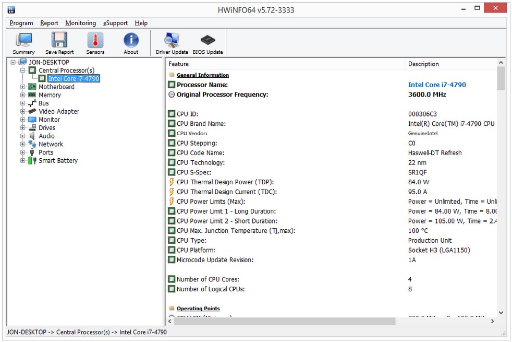
Task: Click the Description column header
Action: 451,64
